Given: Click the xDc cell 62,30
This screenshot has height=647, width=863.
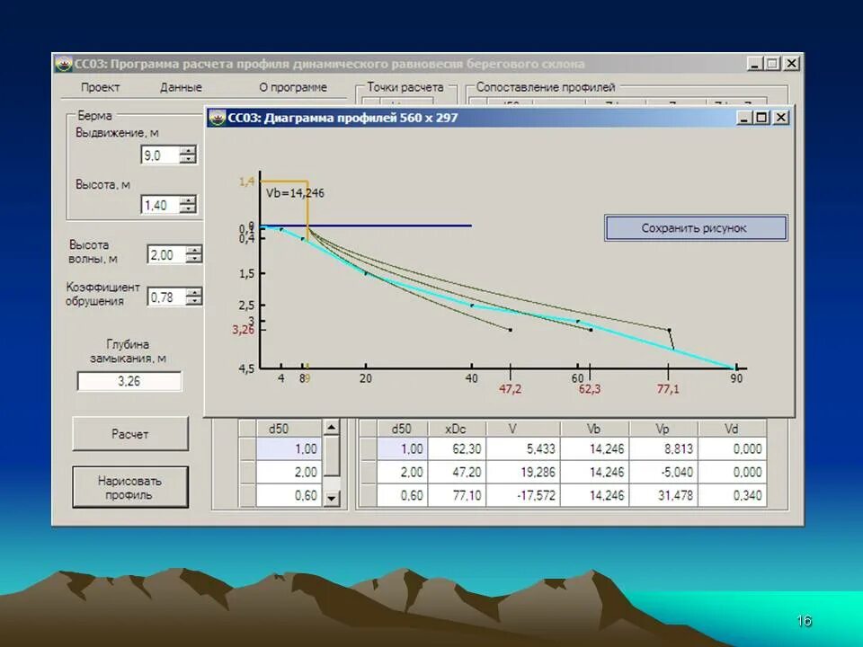Looking at the screenshot, I should tap(457, 449).
